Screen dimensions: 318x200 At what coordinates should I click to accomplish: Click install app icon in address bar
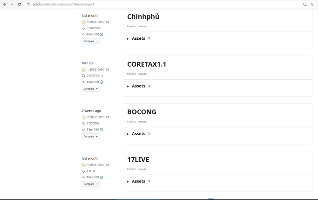305,4
